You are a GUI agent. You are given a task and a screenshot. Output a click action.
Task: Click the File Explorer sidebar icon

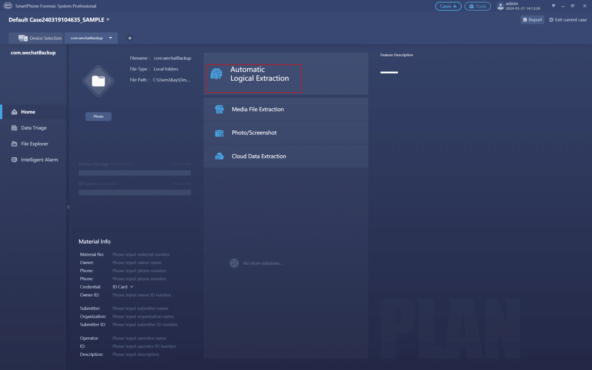pos(14,144)
